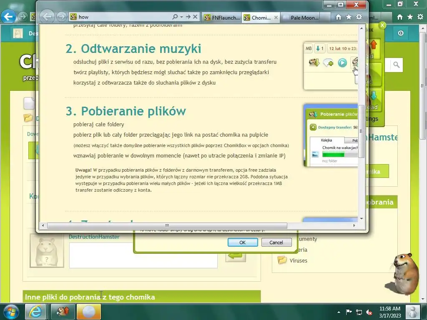Go forward in the rear browser window
The image size is (427, 320).
point(23,17)
